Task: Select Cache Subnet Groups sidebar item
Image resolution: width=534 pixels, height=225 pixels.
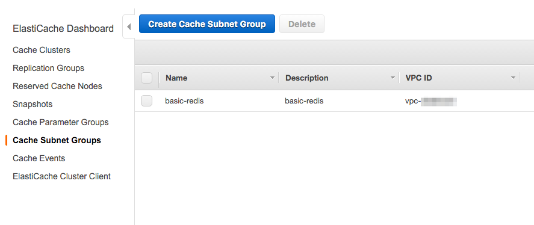Action: point(57,140)
